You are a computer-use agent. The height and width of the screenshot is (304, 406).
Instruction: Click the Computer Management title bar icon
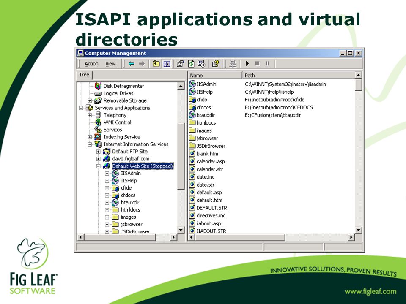point(80,53)
